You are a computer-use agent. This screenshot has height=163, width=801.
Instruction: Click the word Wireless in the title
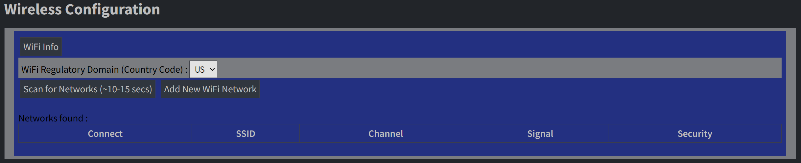33,9
